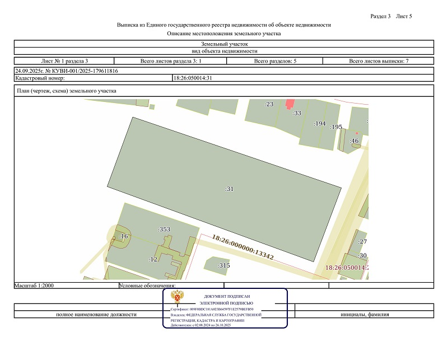Click the parcel label :12
448x346 pixels.
pyautogui.click(x=152, y=259)
